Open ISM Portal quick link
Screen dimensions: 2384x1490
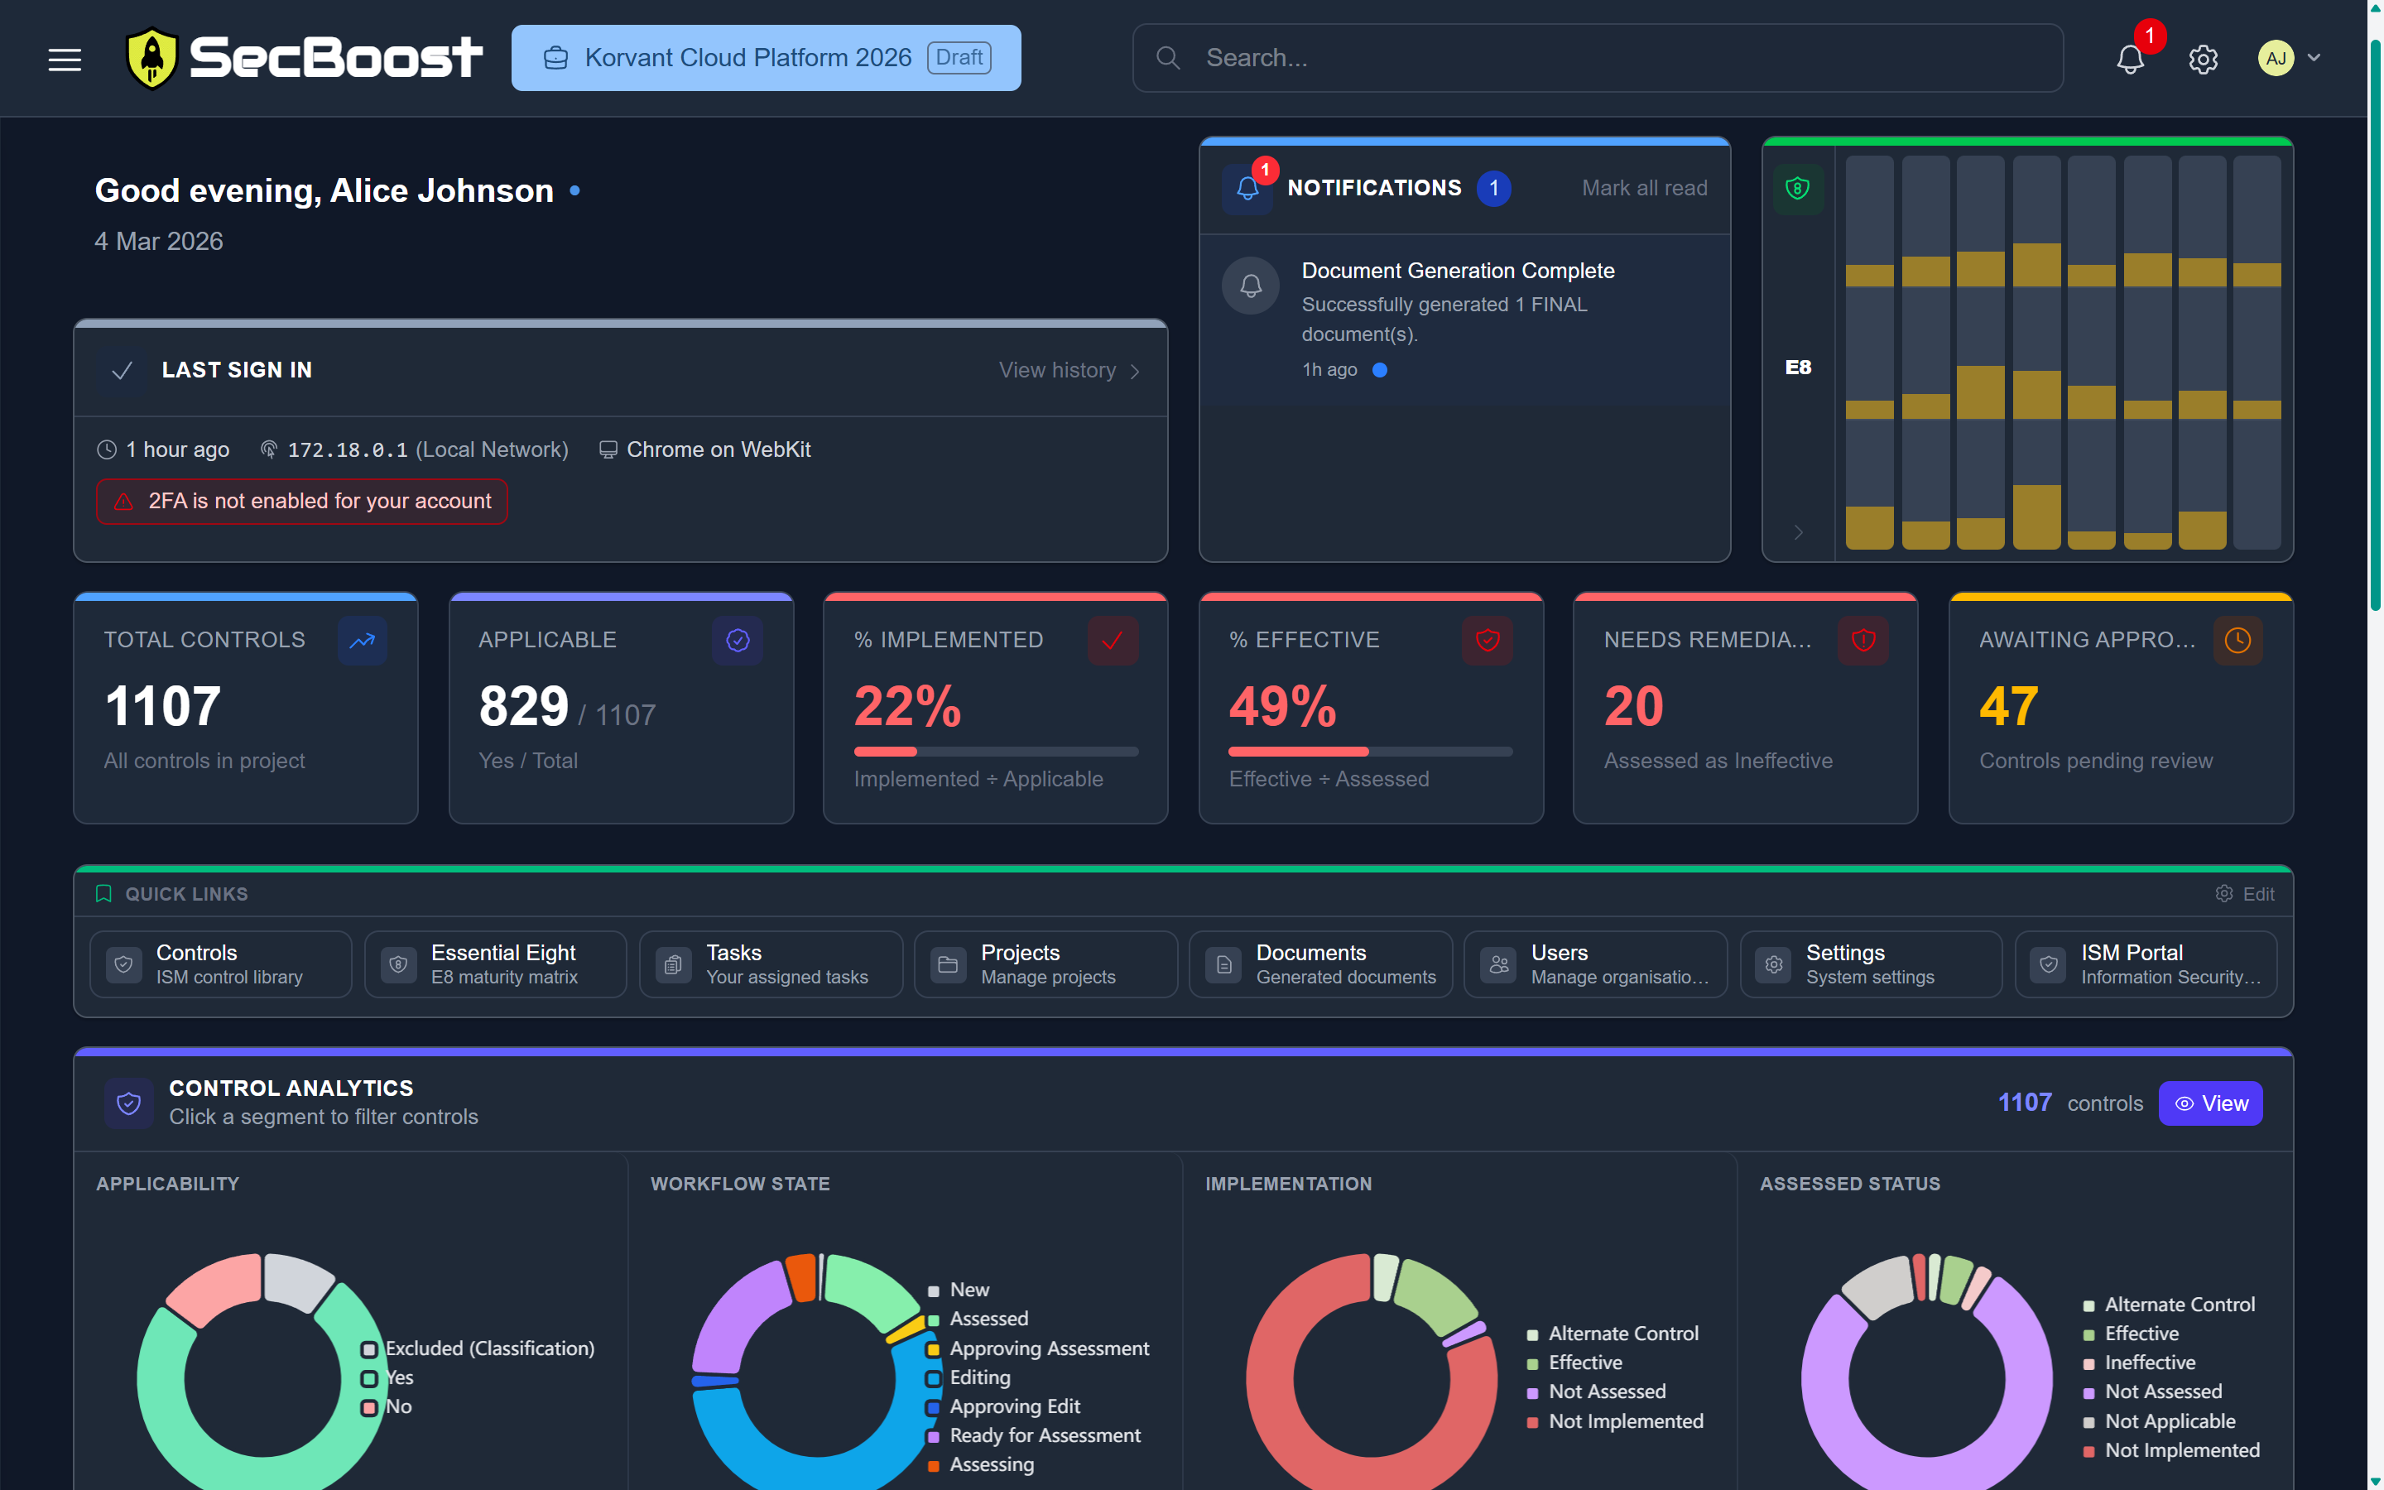coord(2146,964)
